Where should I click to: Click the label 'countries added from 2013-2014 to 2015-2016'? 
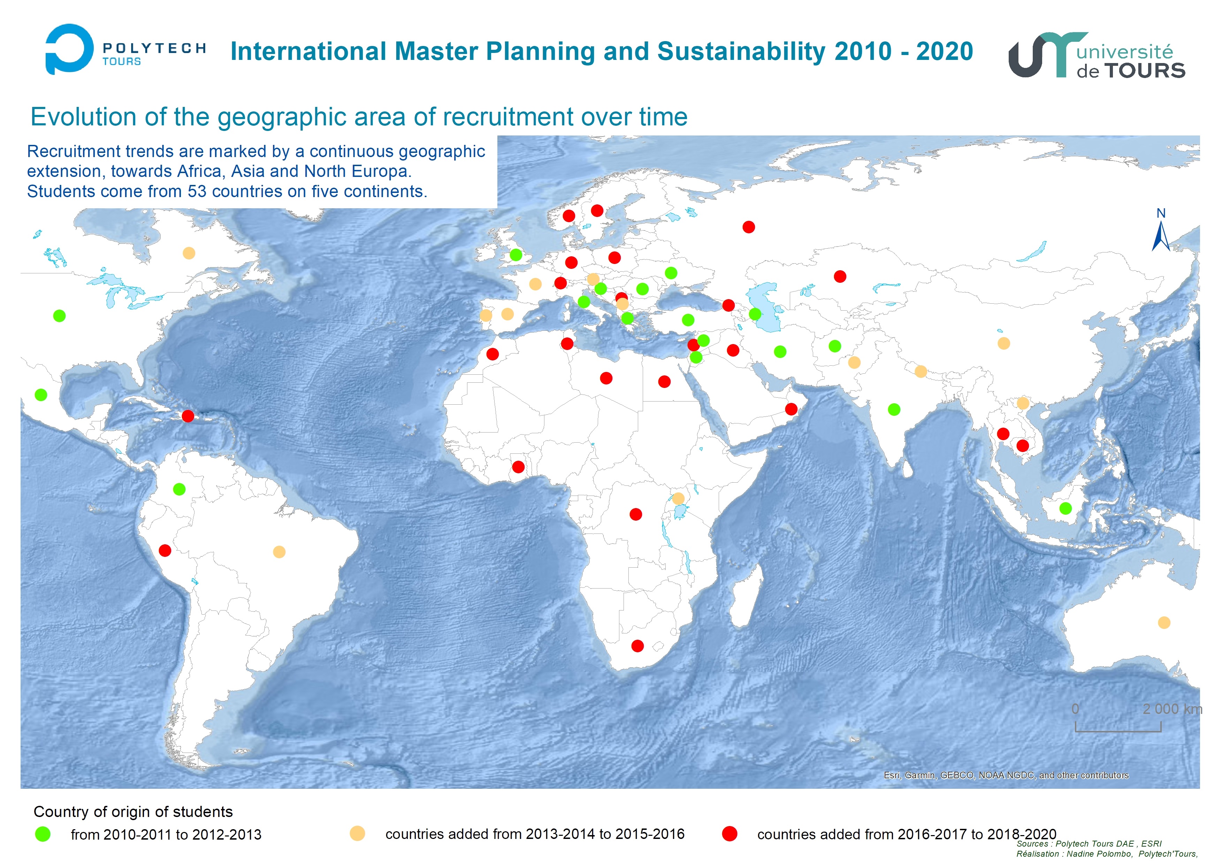coord(535,834)
